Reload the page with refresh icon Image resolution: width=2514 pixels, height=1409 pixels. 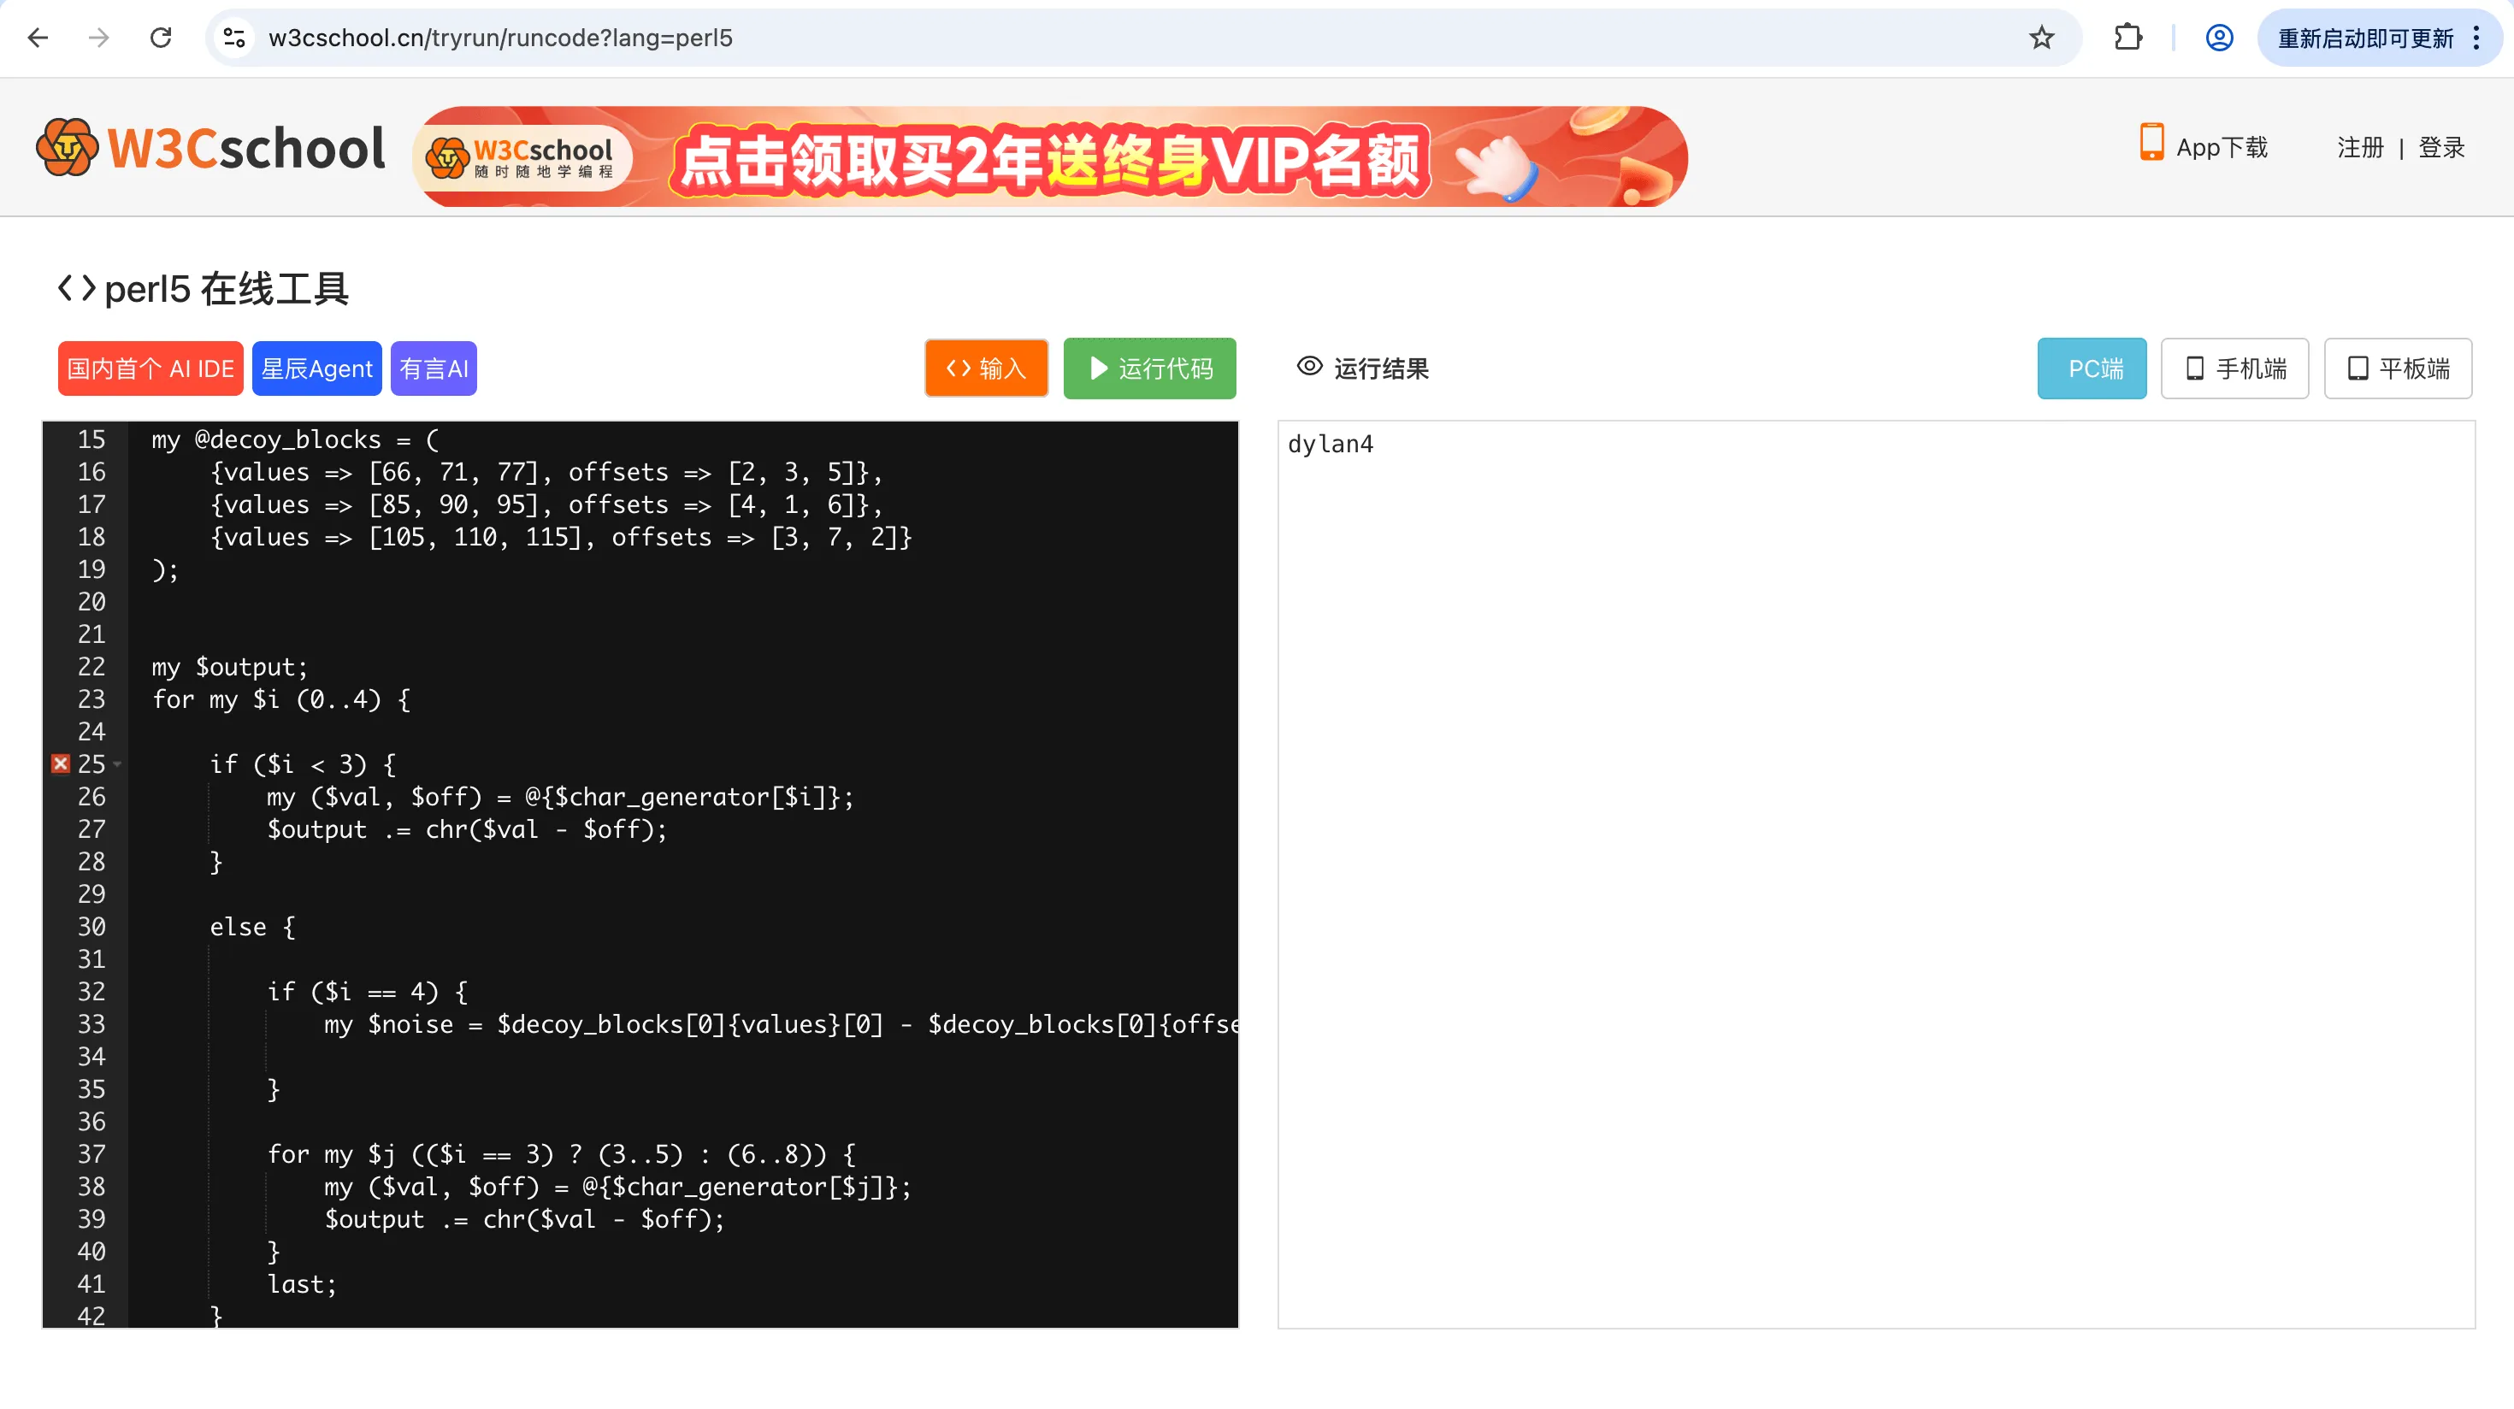(x=161, y=38)
